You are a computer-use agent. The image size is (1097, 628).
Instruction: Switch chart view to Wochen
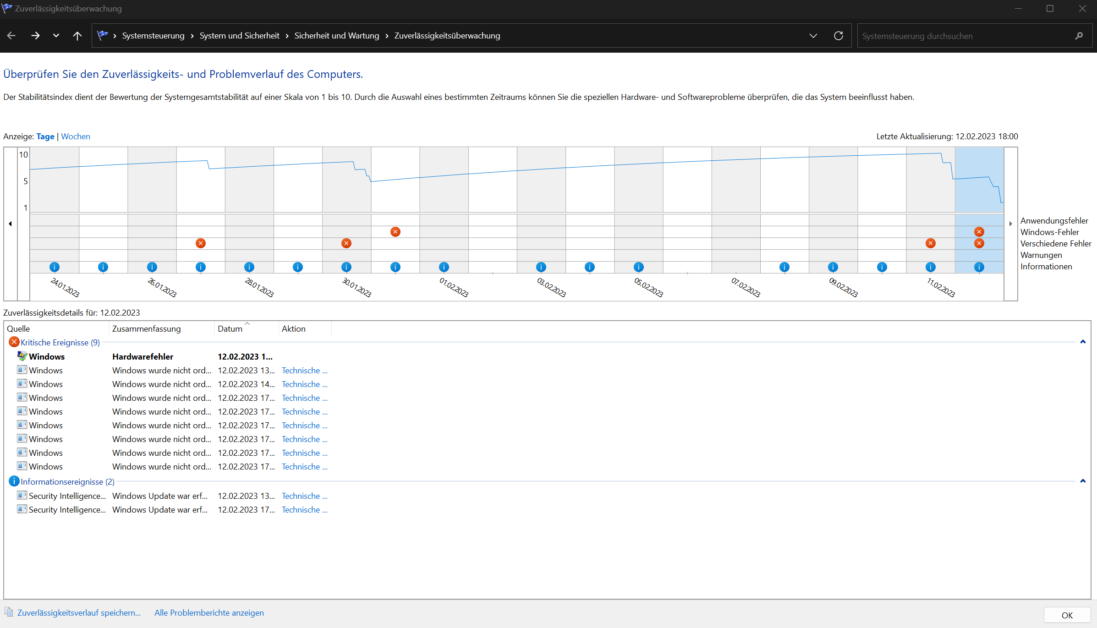[76, 137]
